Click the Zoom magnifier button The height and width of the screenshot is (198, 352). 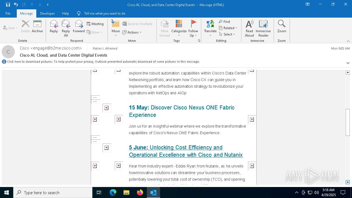click(282, 26)
